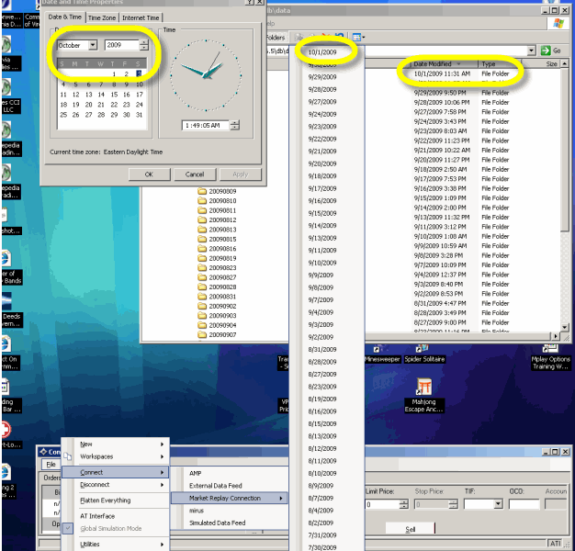
Task: Select the 20090811 folder icon
Action: click(x=202, y=210)
